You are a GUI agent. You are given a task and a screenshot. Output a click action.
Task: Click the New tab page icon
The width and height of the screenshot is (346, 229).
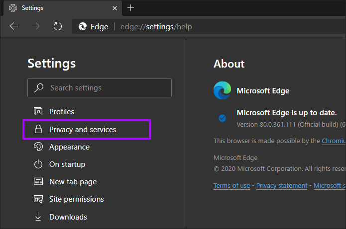point(38,181)
